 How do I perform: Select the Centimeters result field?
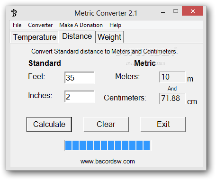(172, 98)
